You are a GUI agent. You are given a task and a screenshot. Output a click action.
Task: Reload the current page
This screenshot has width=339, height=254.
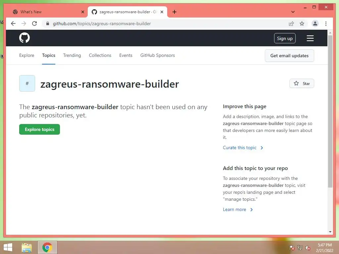(34, 23)
